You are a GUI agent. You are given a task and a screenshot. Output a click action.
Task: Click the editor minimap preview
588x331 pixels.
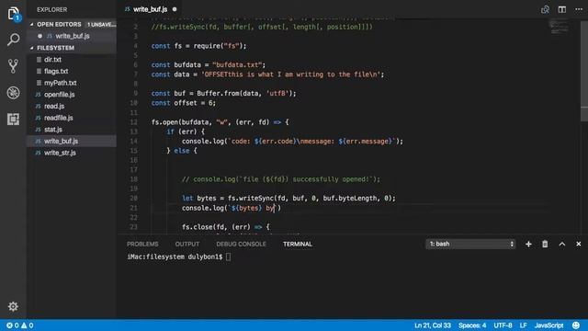pyautogui.click(x=559, y=27)
